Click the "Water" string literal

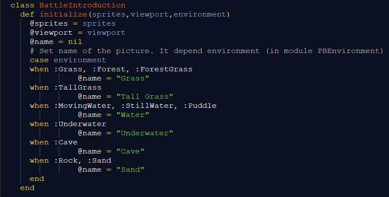(133, 115)
